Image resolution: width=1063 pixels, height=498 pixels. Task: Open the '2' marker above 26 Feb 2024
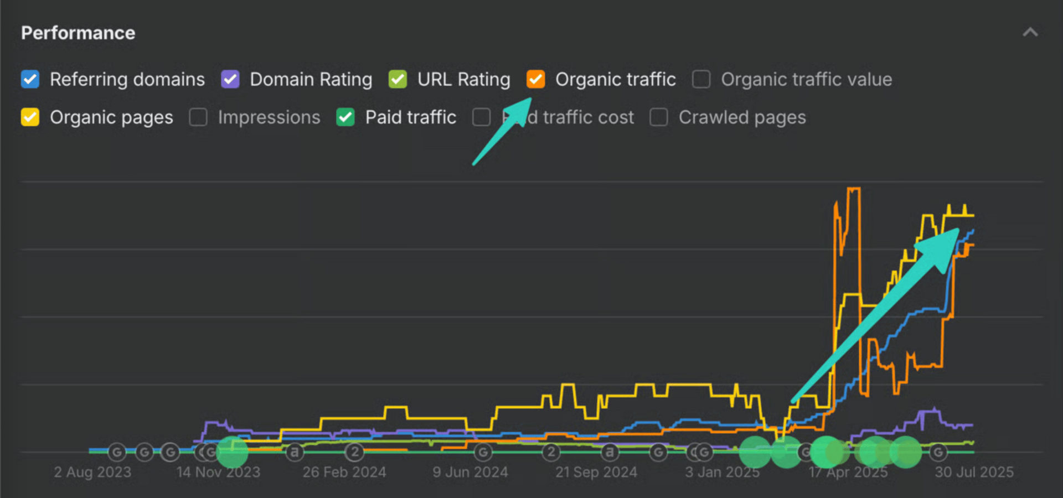point(355,453)
